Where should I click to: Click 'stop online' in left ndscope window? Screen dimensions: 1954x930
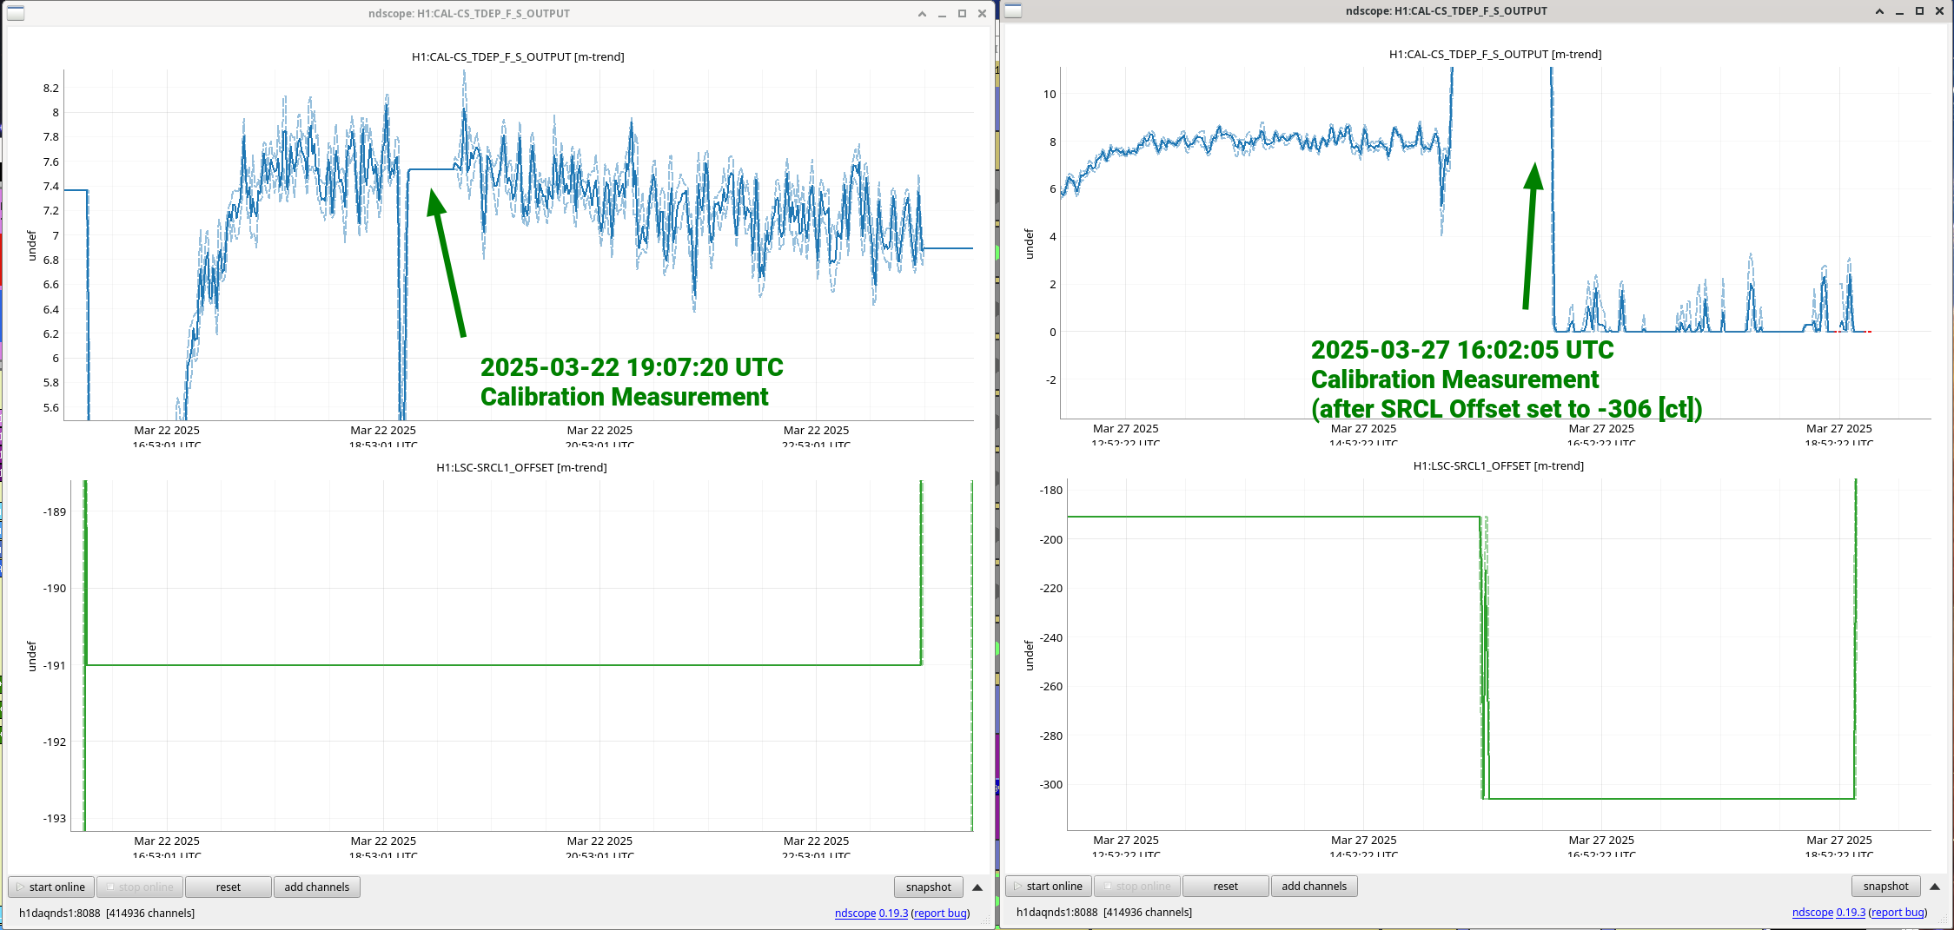point(140,887)
